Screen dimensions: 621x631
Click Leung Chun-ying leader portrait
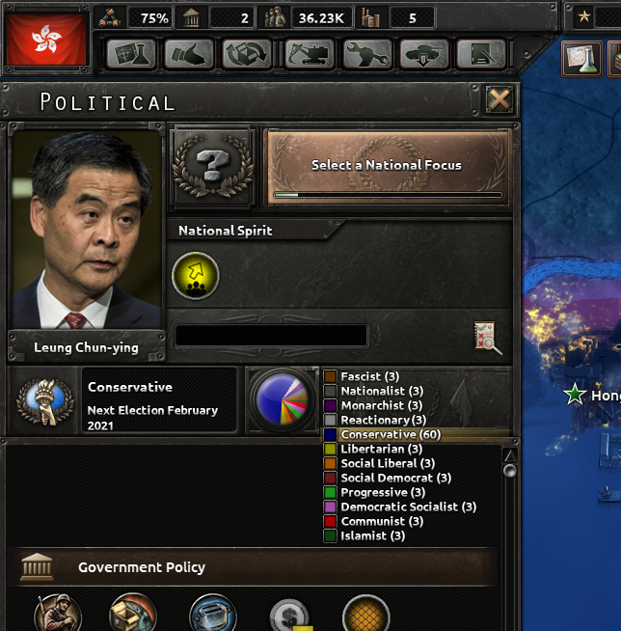pos(87,229)
